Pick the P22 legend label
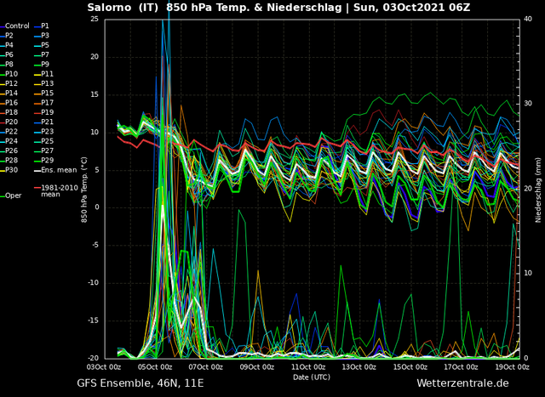 click(x=11, y=132)
